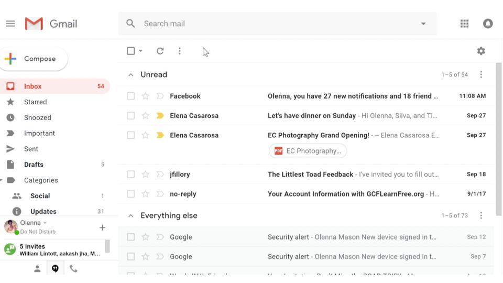Check the Facebook email checkbox
Viewport: 503px width, 283px height.
click(x=130, y=96)
